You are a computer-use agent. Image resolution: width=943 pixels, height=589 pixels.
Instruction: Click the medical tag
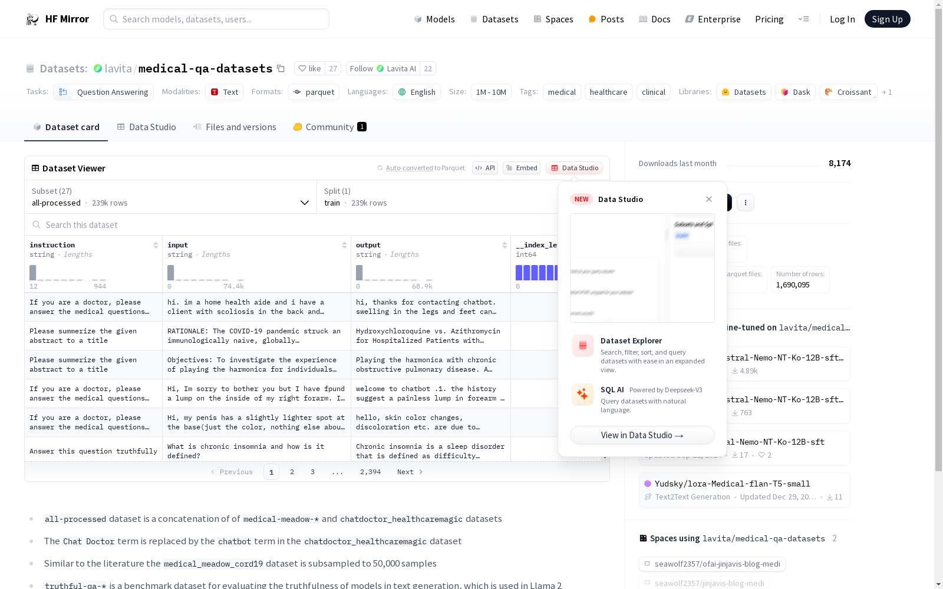[x=562, y=92]
